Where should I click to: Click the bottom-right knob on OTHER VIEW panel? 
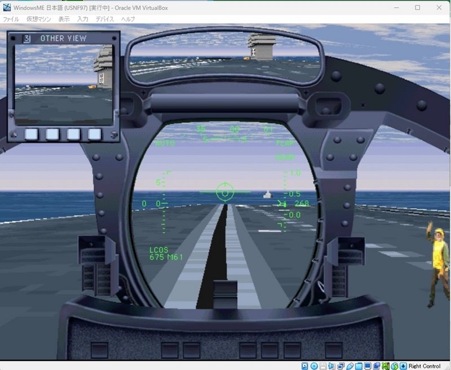pyautogui.click(x=114, y=135)
